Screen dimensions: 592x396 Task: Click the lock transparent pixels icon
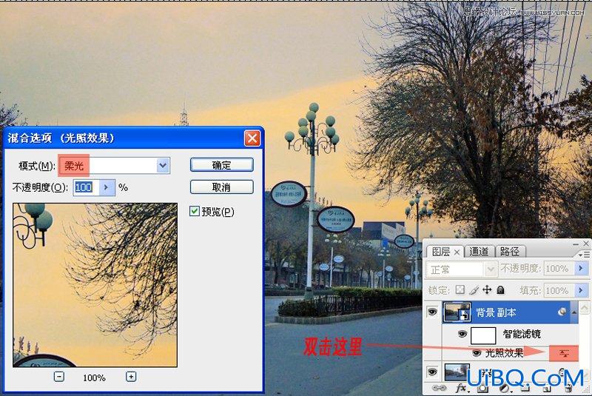[x=460, y=290]
